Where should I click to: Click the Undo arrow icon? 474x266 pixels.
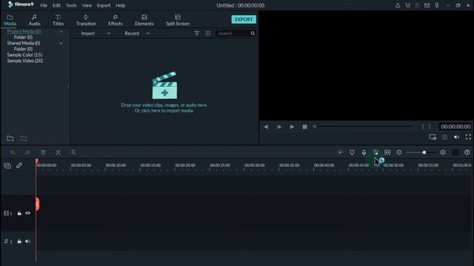point(13,152)
